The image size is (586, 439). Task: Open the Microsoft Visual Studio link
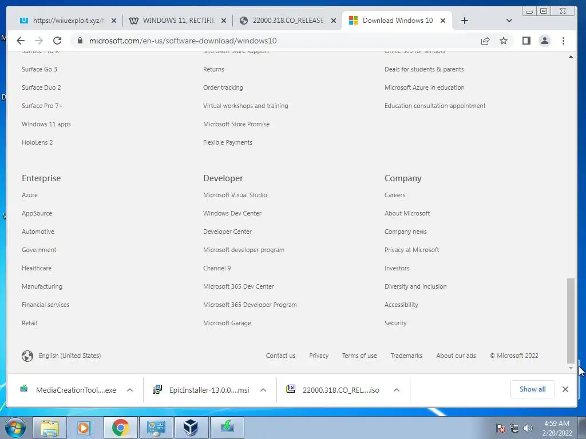(235, 195)
